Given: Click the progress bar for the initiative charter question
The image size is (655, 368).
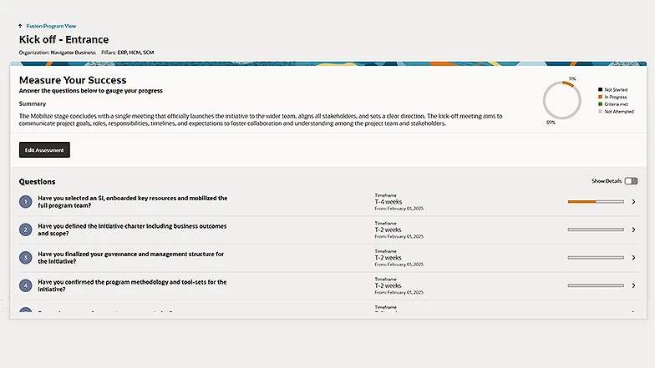Looking at the screenshot, I should 595,229.
